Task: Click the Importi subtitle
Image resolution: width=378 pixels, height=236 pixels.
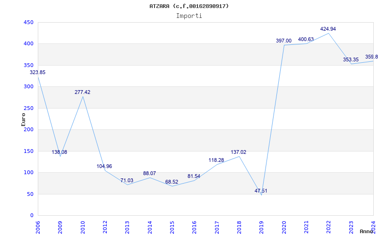Action: point(189,16)
